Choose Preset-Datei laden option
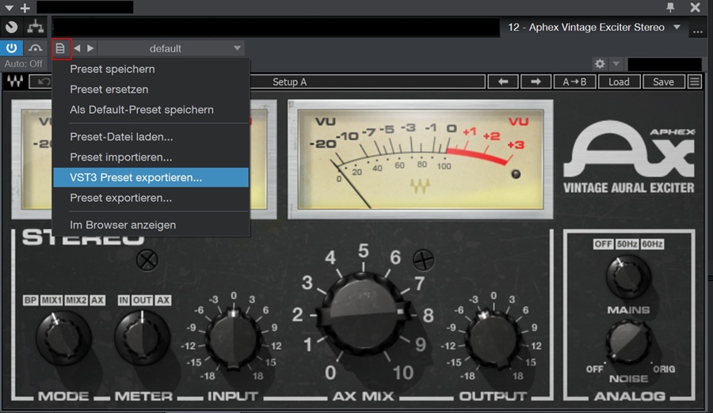 coord(151,137)
